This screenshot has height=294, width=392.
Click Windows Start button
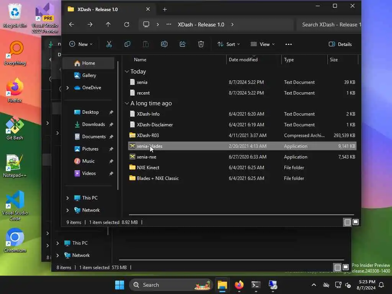tap(119, 285)
